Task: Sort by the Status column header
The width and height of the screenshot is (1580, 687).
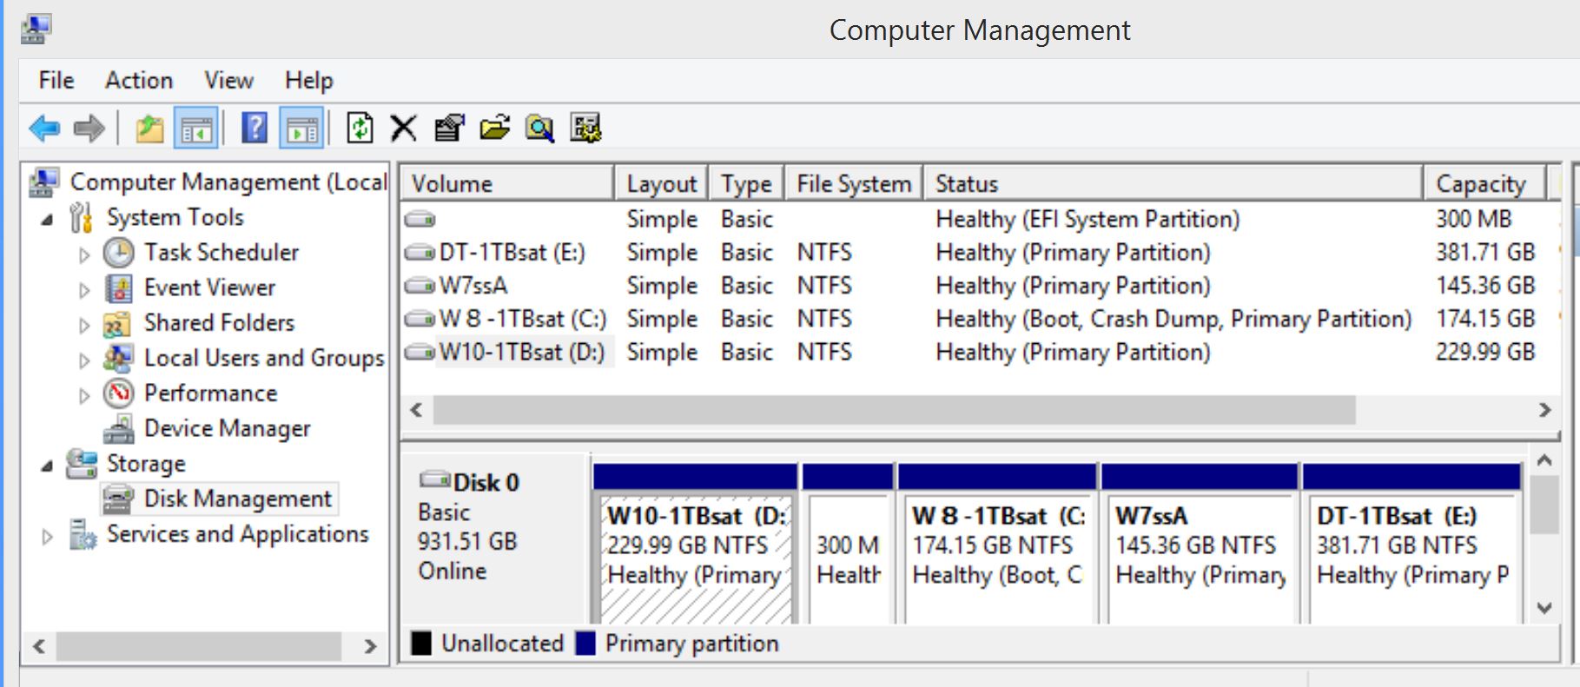Action: click(1173, 183)
